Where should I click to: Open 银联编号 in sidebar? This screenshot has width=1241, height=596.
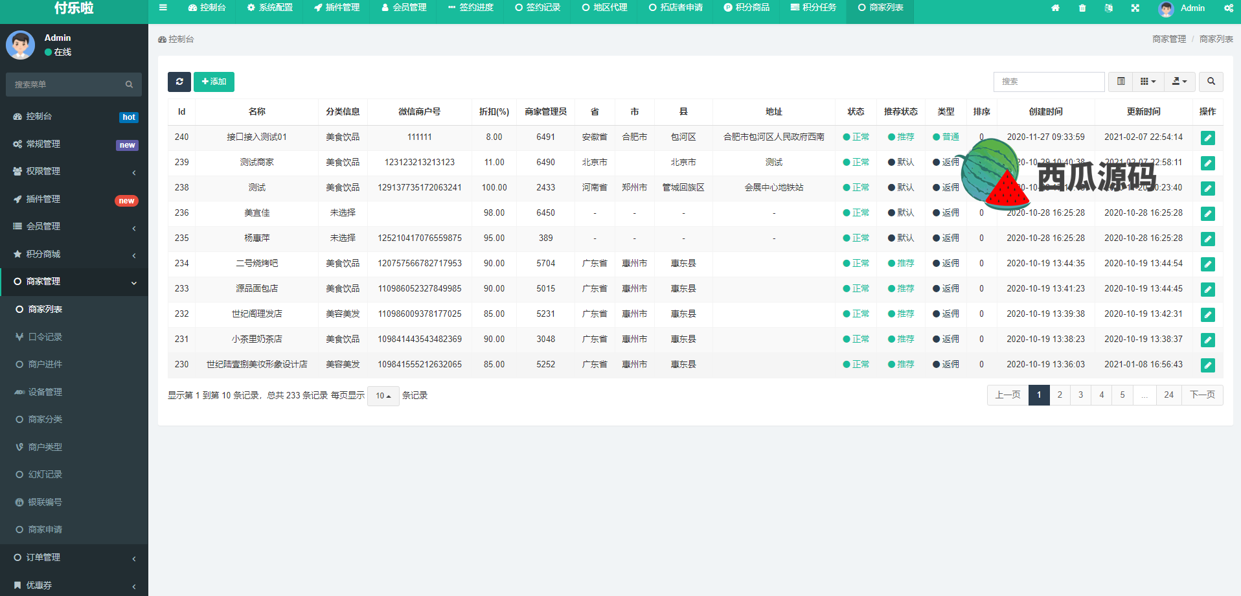click(x=74, y=502)
